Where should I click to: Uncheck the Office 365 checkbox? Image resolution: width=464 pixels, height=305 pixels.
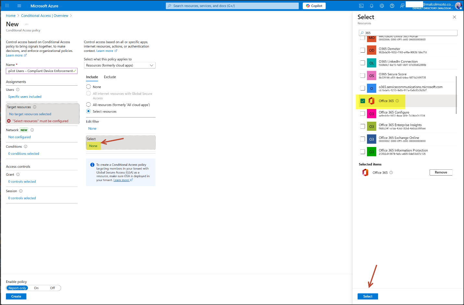tap(363, 101)
